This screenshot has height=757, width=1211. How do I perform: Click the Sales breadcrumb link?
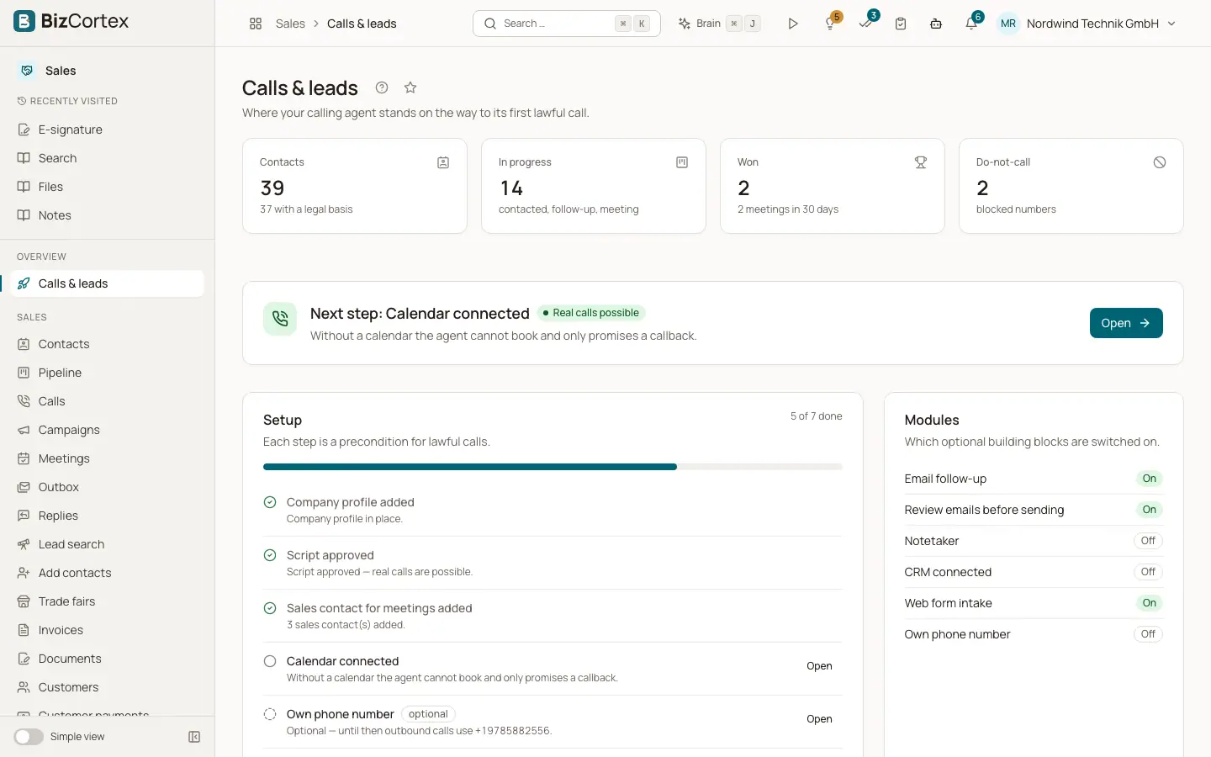290,24
